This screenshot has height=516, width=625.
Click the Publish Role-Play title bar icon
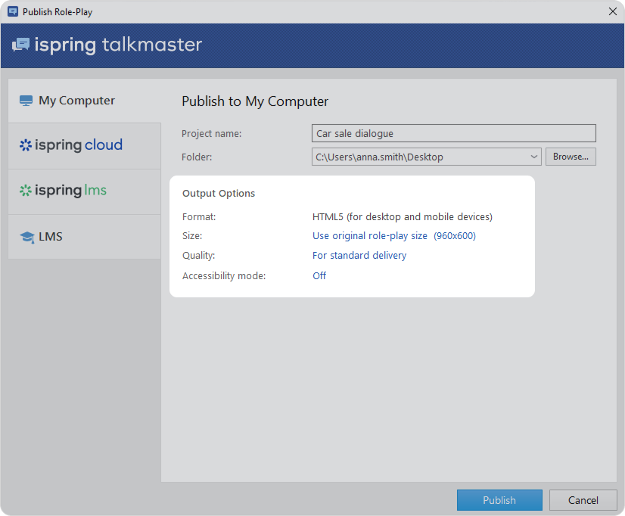click(13, 11)
